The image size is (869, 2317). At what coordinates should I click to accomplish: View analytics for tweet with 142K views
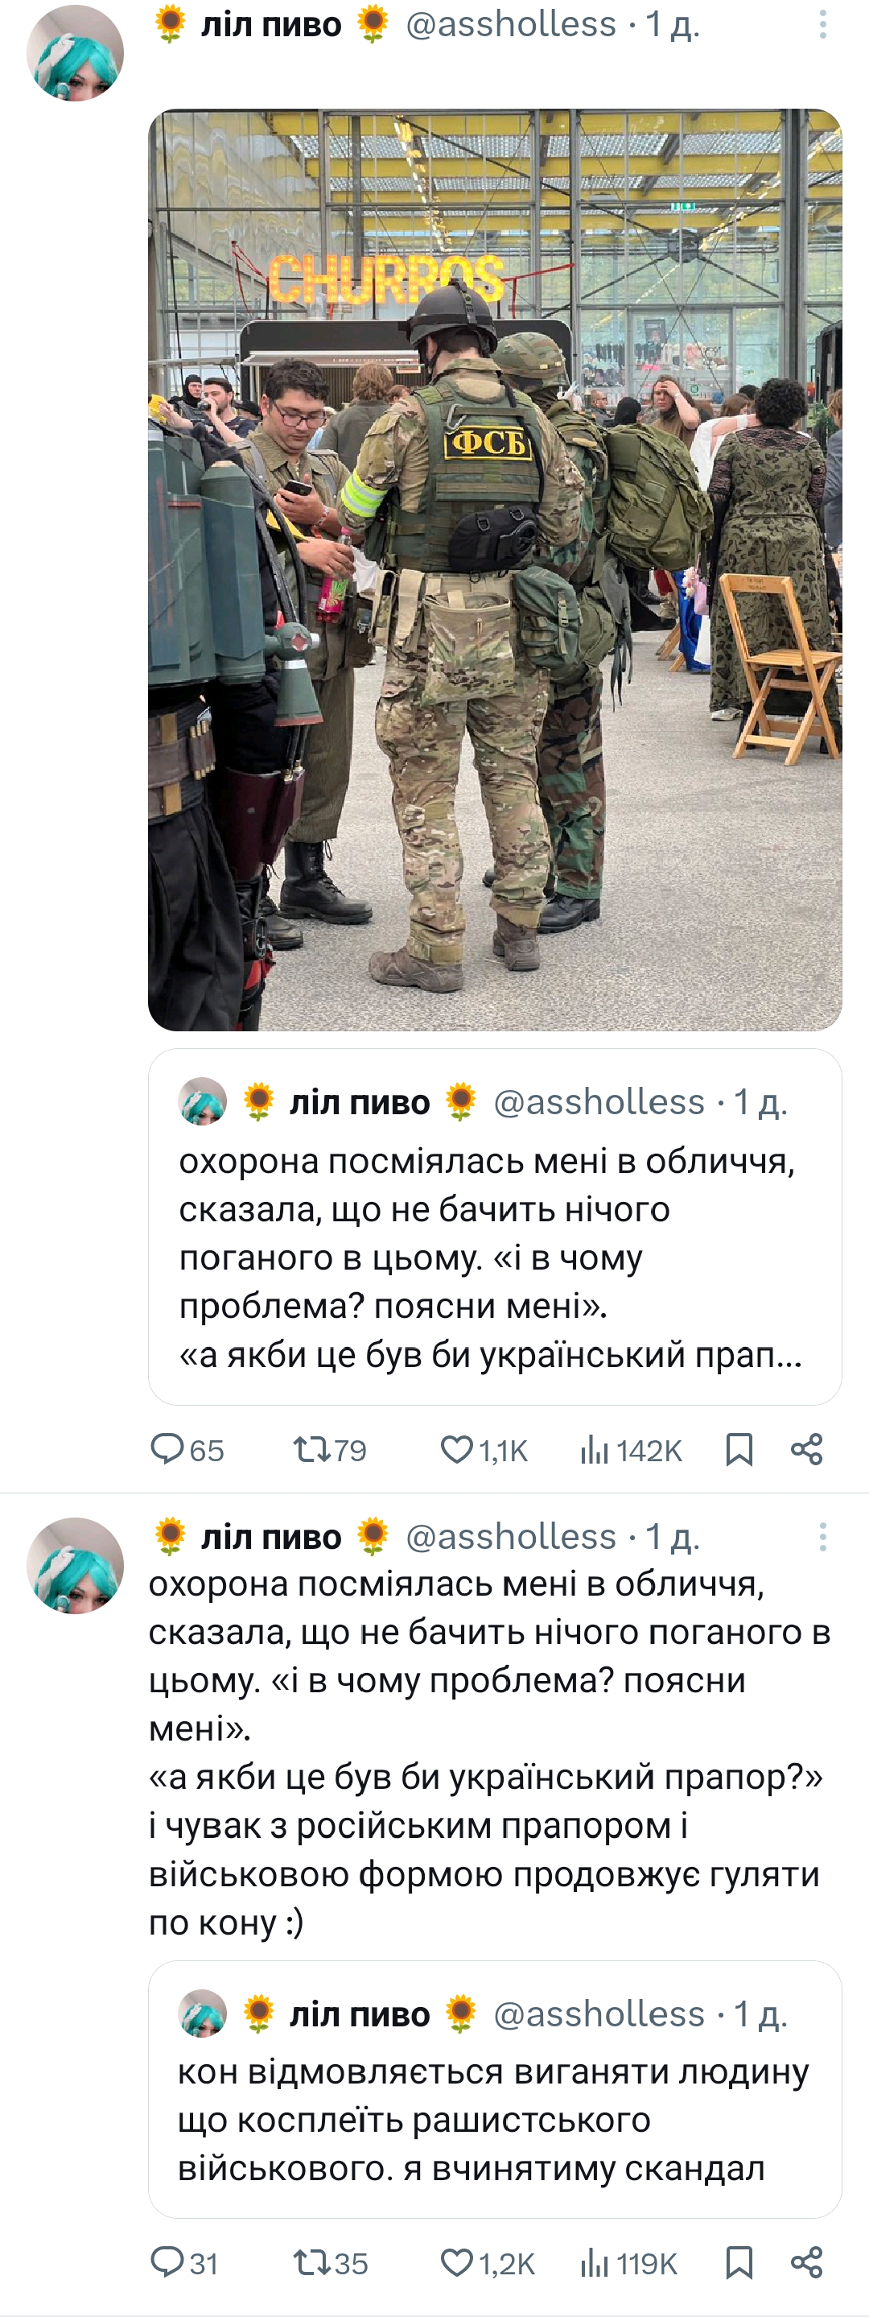click(631, 1450)
